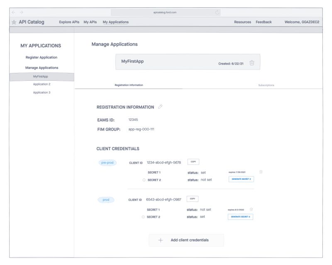The height and width of the screenshot is (265, 332).
Task: Edit Registration Information with the pencil icon
Action: pos(160,106)
